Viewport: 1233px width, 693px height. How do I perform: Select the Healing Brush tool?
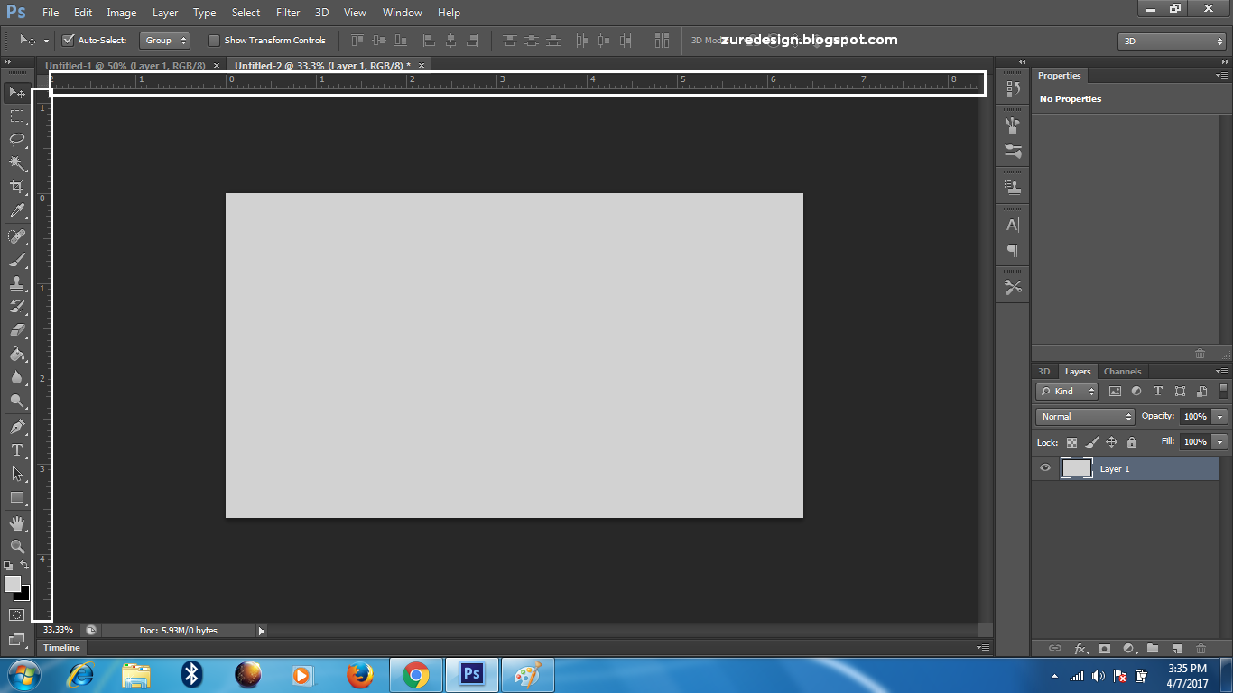coord(16,236)
